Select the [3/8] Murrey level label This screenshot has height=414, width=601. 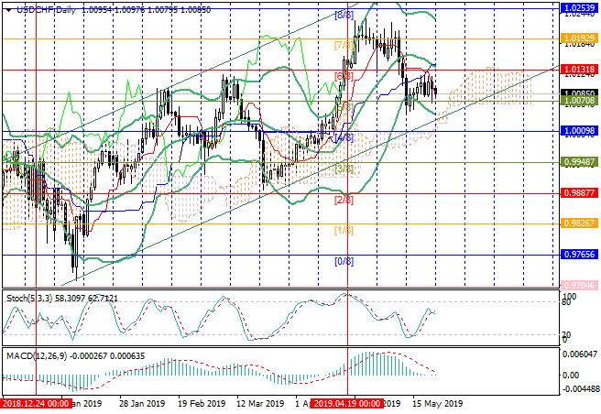(x=344, y=169)
